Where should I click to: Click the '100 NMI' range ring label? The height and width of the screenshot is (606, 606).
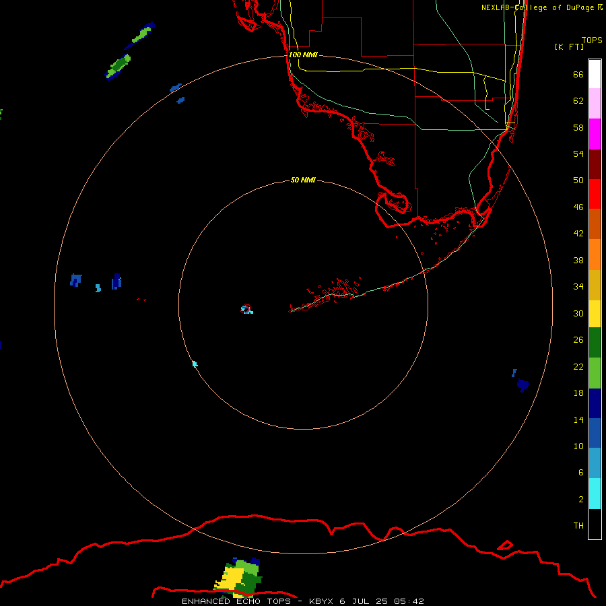point(303,55)
